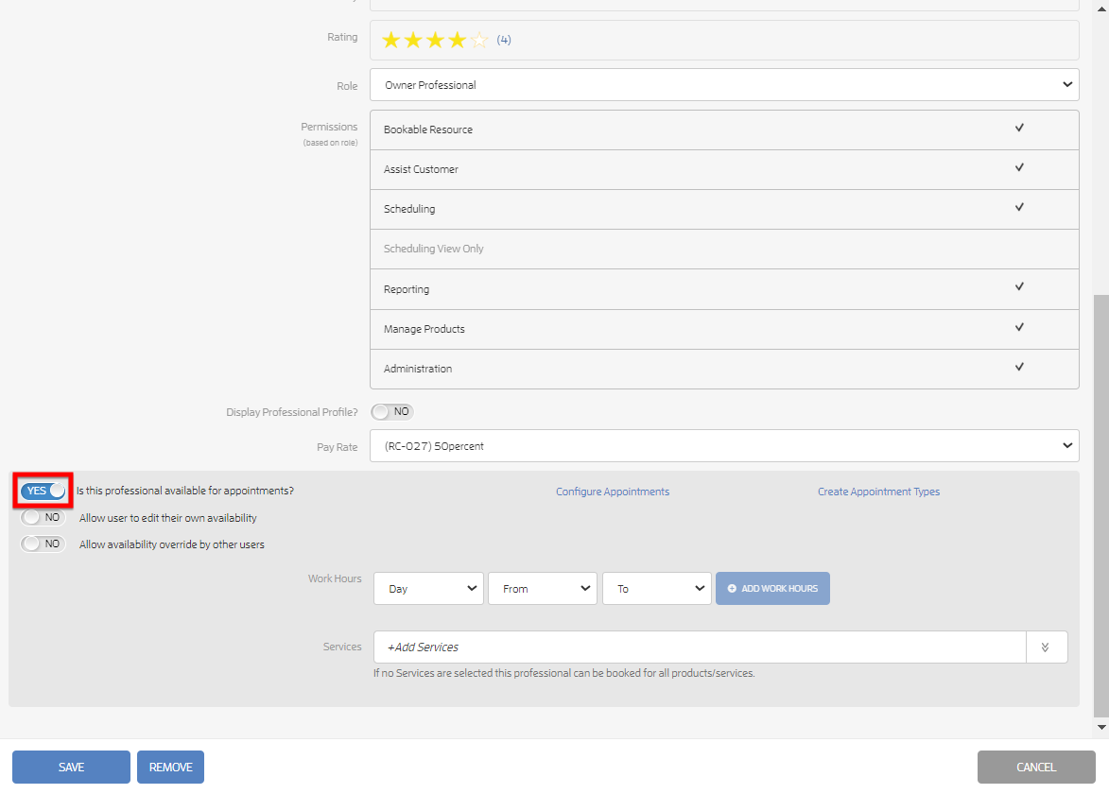Click the Cancel button

click(x=1036, y=768)
